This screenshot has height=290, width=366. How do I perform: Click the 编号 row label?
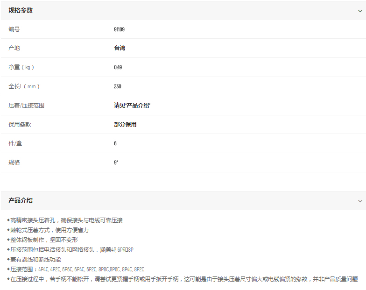pos(14,29)
